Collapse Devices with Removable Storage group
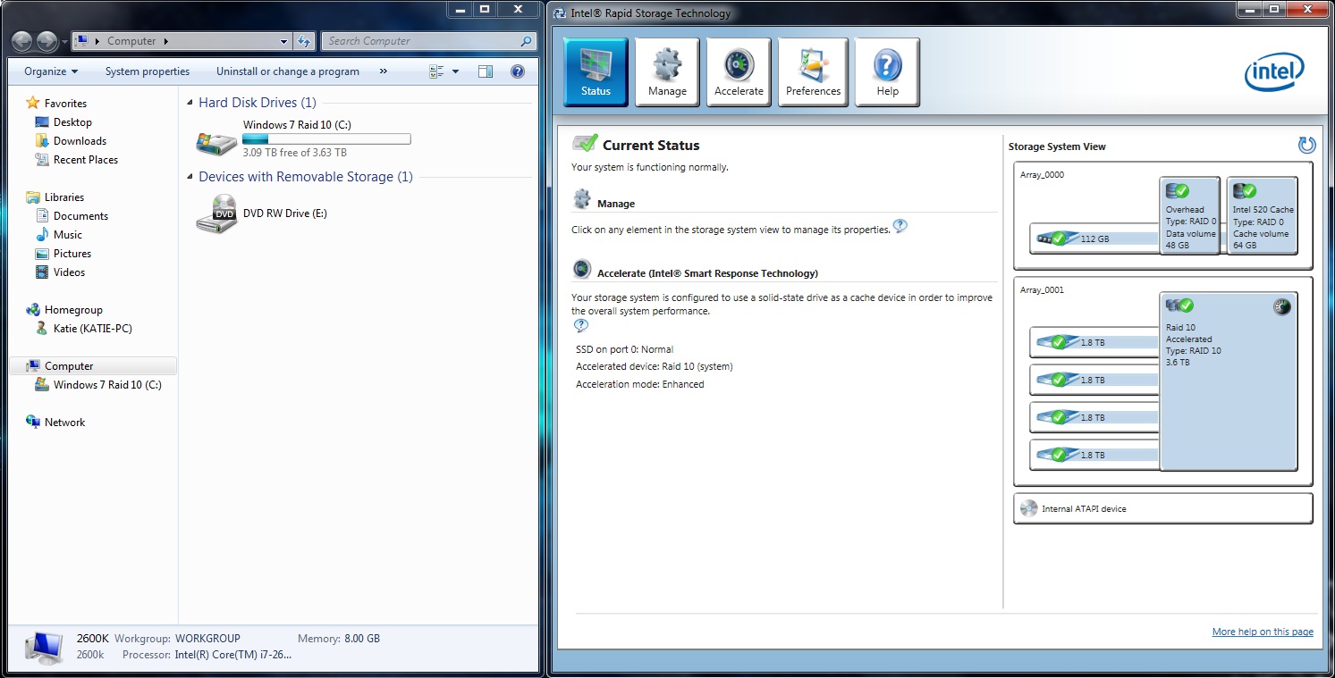This screenshot has height=678, width=1335. [x=190, y=178]
